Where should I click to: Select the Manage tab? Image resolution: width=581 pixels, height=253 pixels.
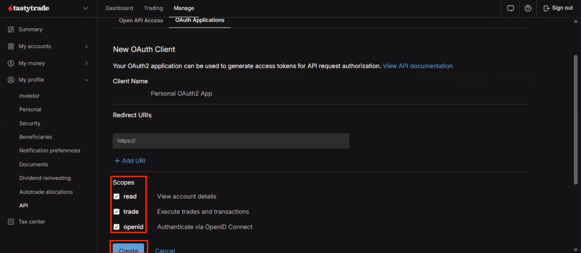tap(184, 8)
